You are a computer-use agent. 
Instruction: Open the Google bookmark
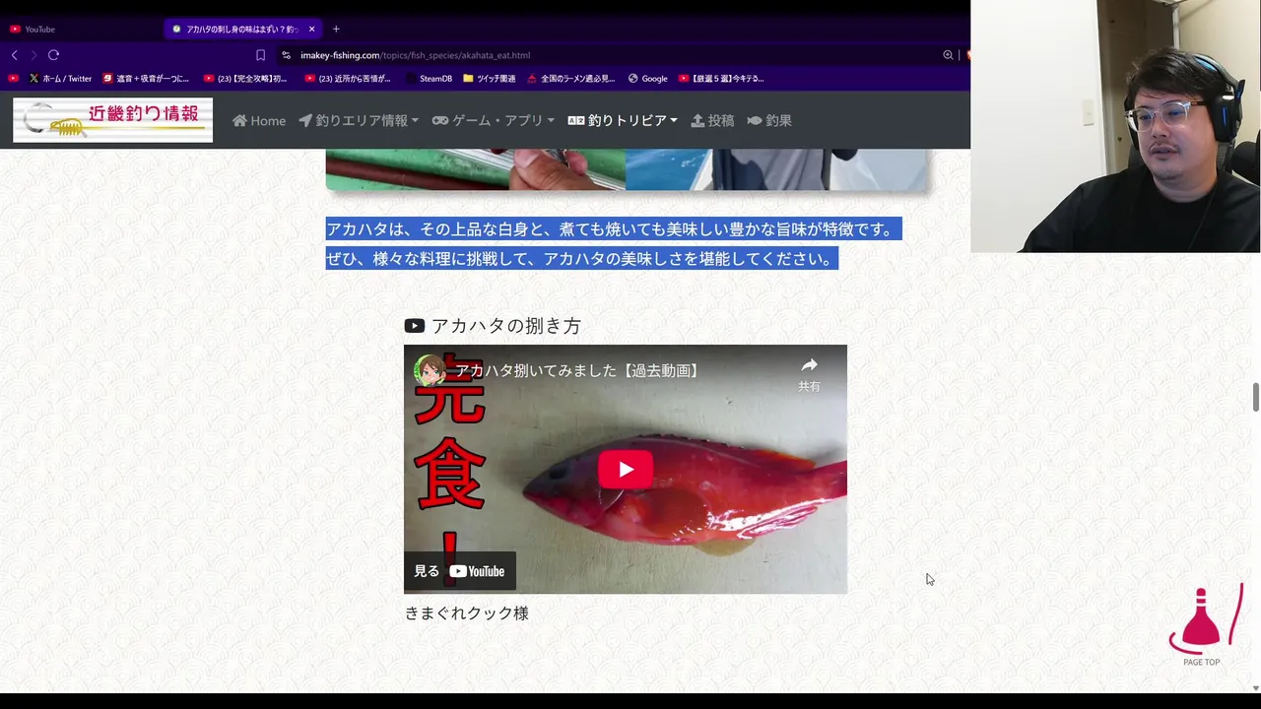[647, 79]
